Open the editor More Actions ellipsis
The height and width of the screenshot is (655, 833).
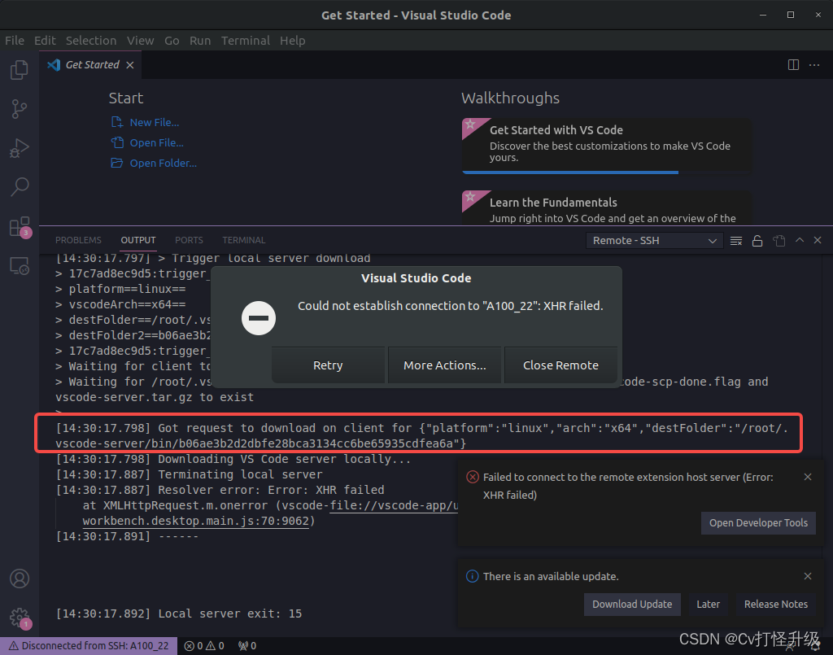[x=813, y=65]
